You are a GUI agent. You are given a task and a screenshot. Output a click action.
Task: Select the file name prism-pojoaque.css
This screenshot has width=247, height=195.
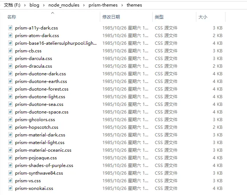36,158
